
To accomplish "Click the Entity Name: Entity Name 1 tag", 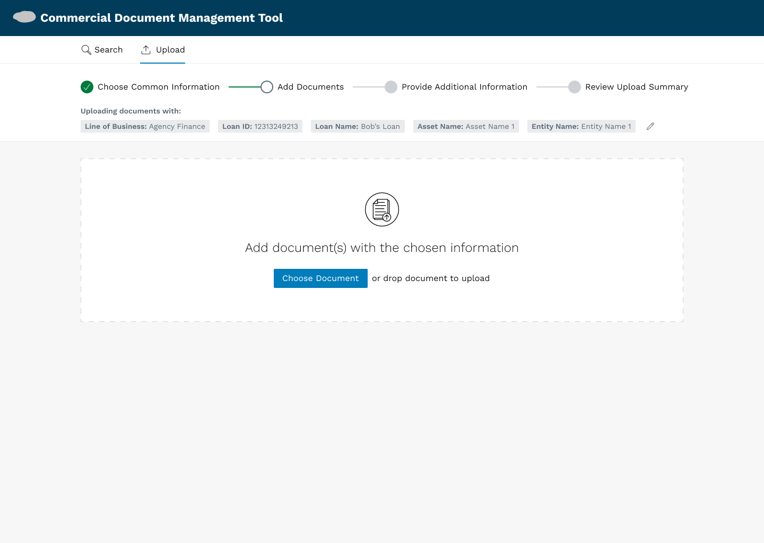I will click(581, 126).
